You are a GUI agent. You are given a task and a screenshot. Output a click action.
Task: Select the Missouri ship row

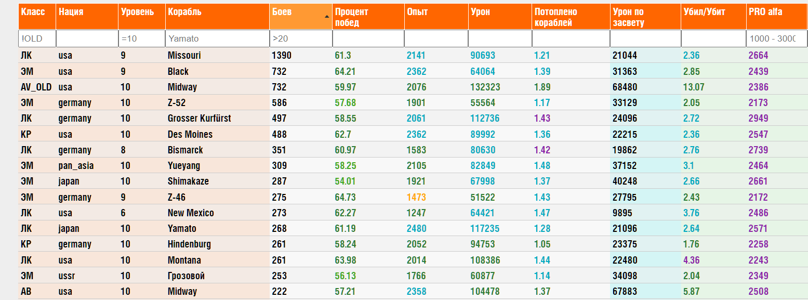tap(184, 56)
